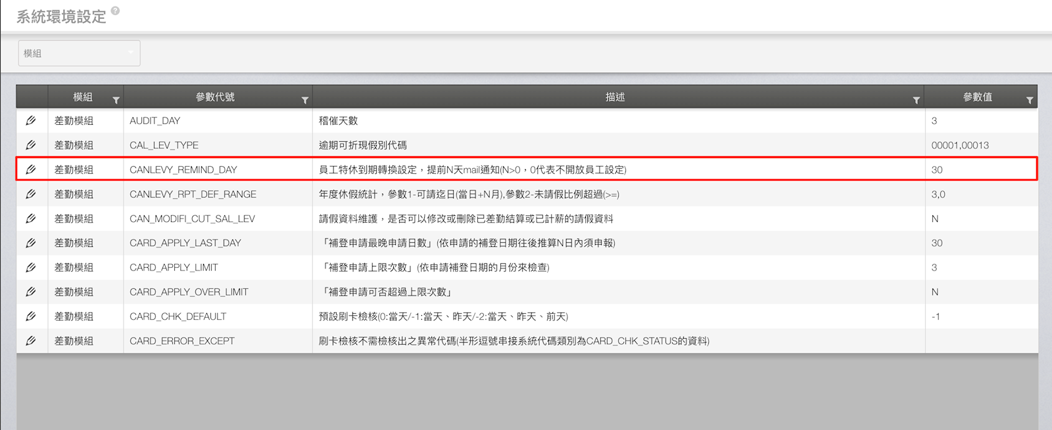Open edit for CANLEVY_REMIND_DAY row
The width and height of the screenshot is (1052, 430).
31,169
